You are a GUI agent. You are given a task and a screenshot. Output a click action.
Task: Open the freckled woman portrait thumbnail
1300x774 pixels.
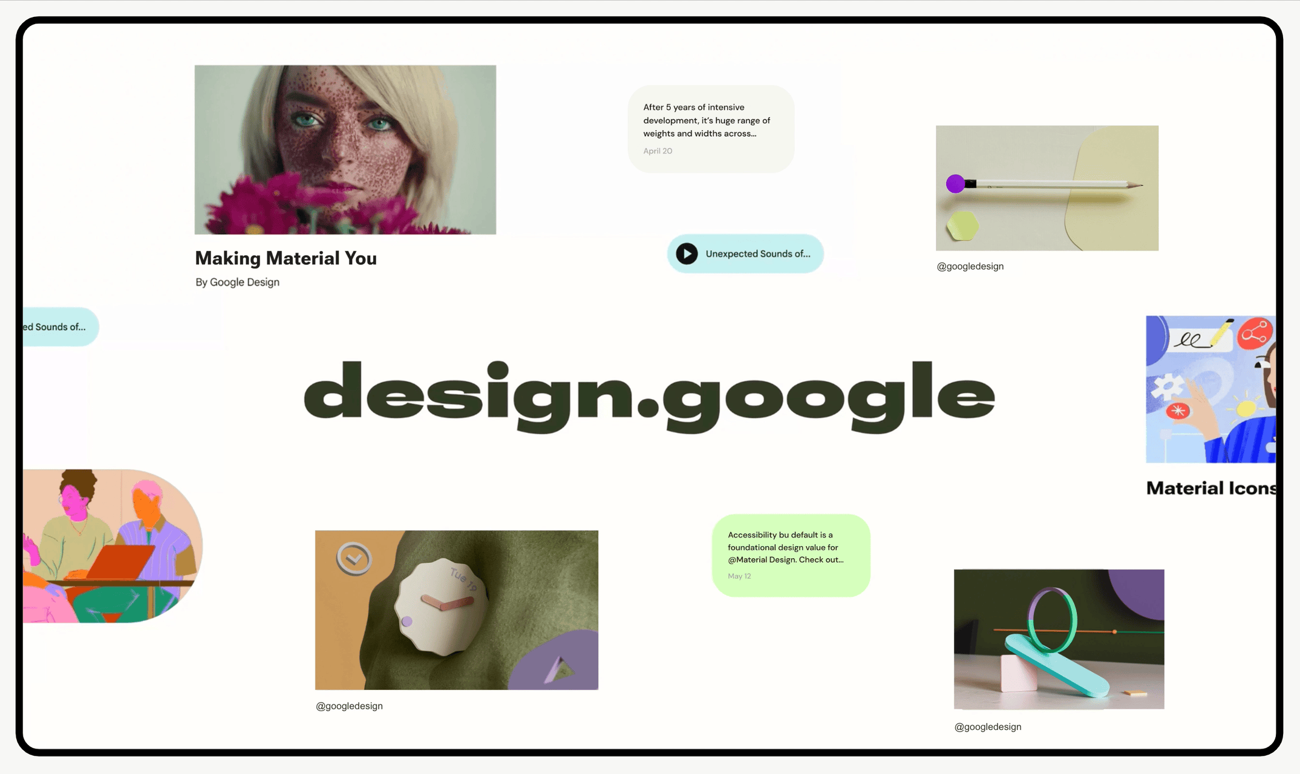(345, 149)
